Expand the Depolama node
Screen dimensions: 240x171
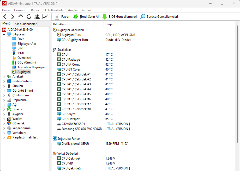click(x=4, y=100)
